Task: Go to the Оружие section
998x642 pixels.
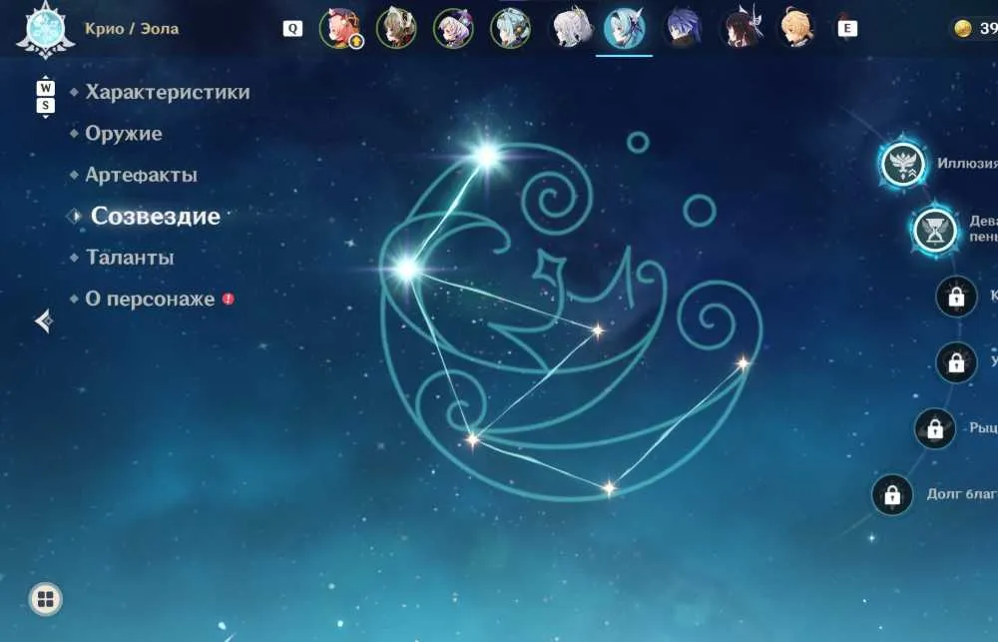Action: [x=124, y=134]
